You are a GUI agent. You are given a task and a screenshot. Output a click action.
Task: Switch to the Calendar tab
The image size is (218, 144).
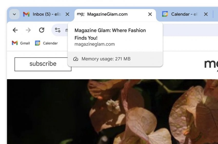181,14
